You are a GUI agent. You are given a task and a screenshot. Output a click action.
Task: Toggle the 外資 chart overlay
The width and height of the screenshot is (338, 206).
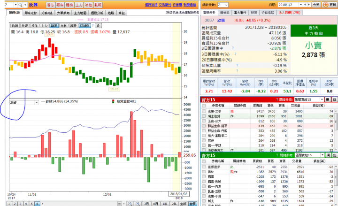coord(25,26)
